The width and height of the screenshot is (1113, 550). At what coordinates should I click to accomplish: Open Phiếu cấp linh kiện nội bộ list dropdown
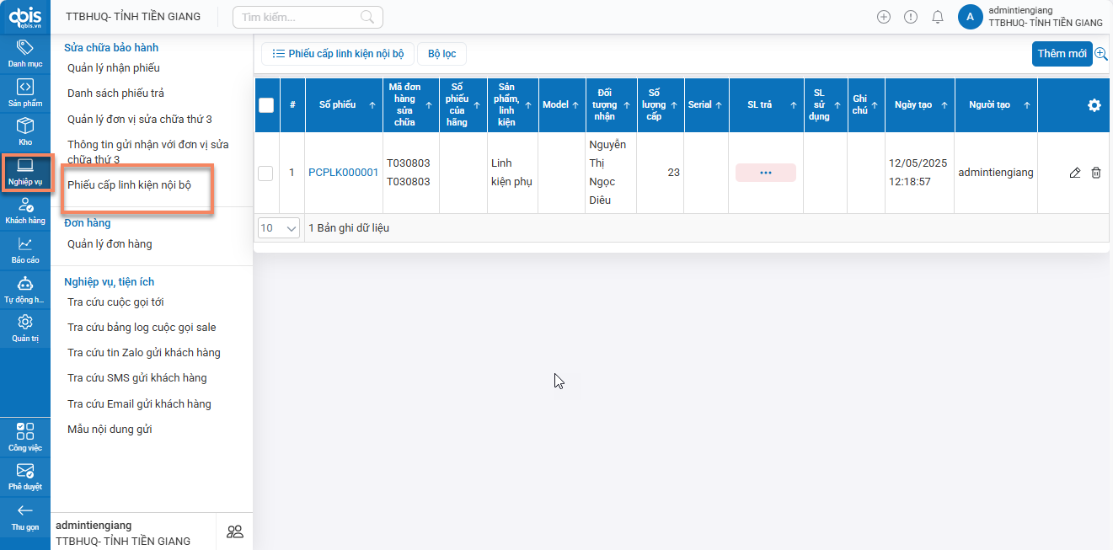[338, 54]
